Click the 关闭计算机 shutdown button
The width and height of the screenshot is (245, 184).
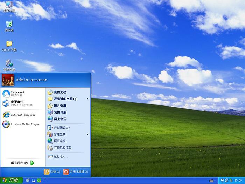coord(76,172)
